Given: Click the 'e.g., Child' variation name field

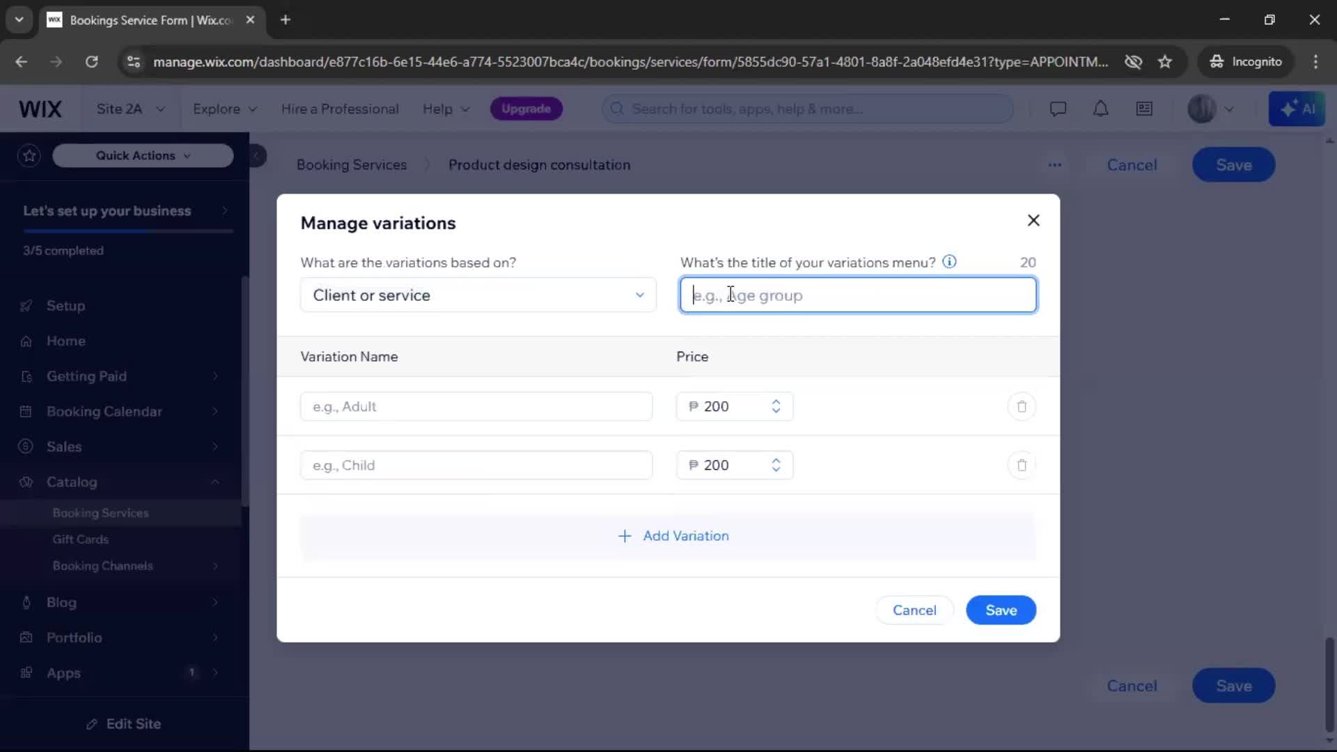Looking at the screenshot, I should point(476,465).
